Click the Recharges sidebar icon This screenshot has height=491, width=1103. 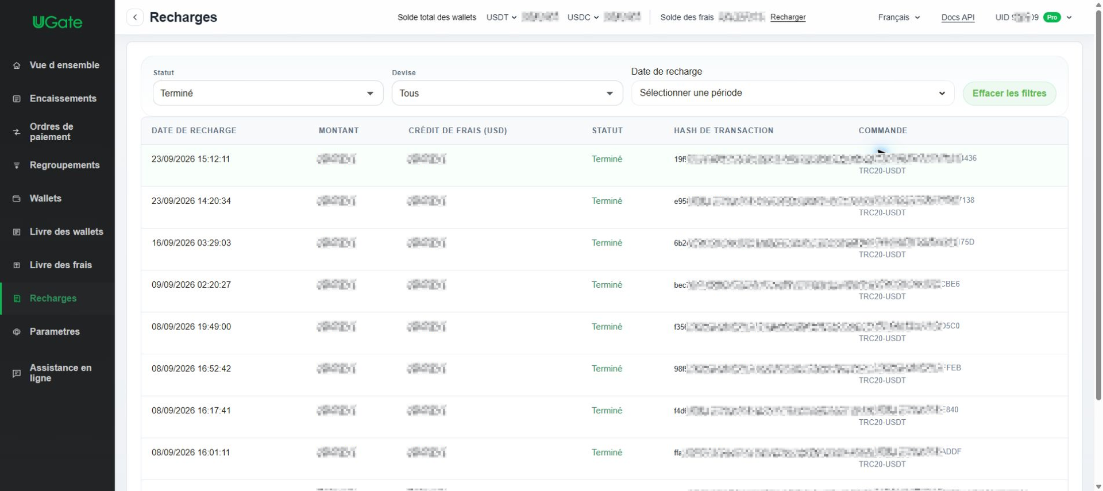[17, 299]
